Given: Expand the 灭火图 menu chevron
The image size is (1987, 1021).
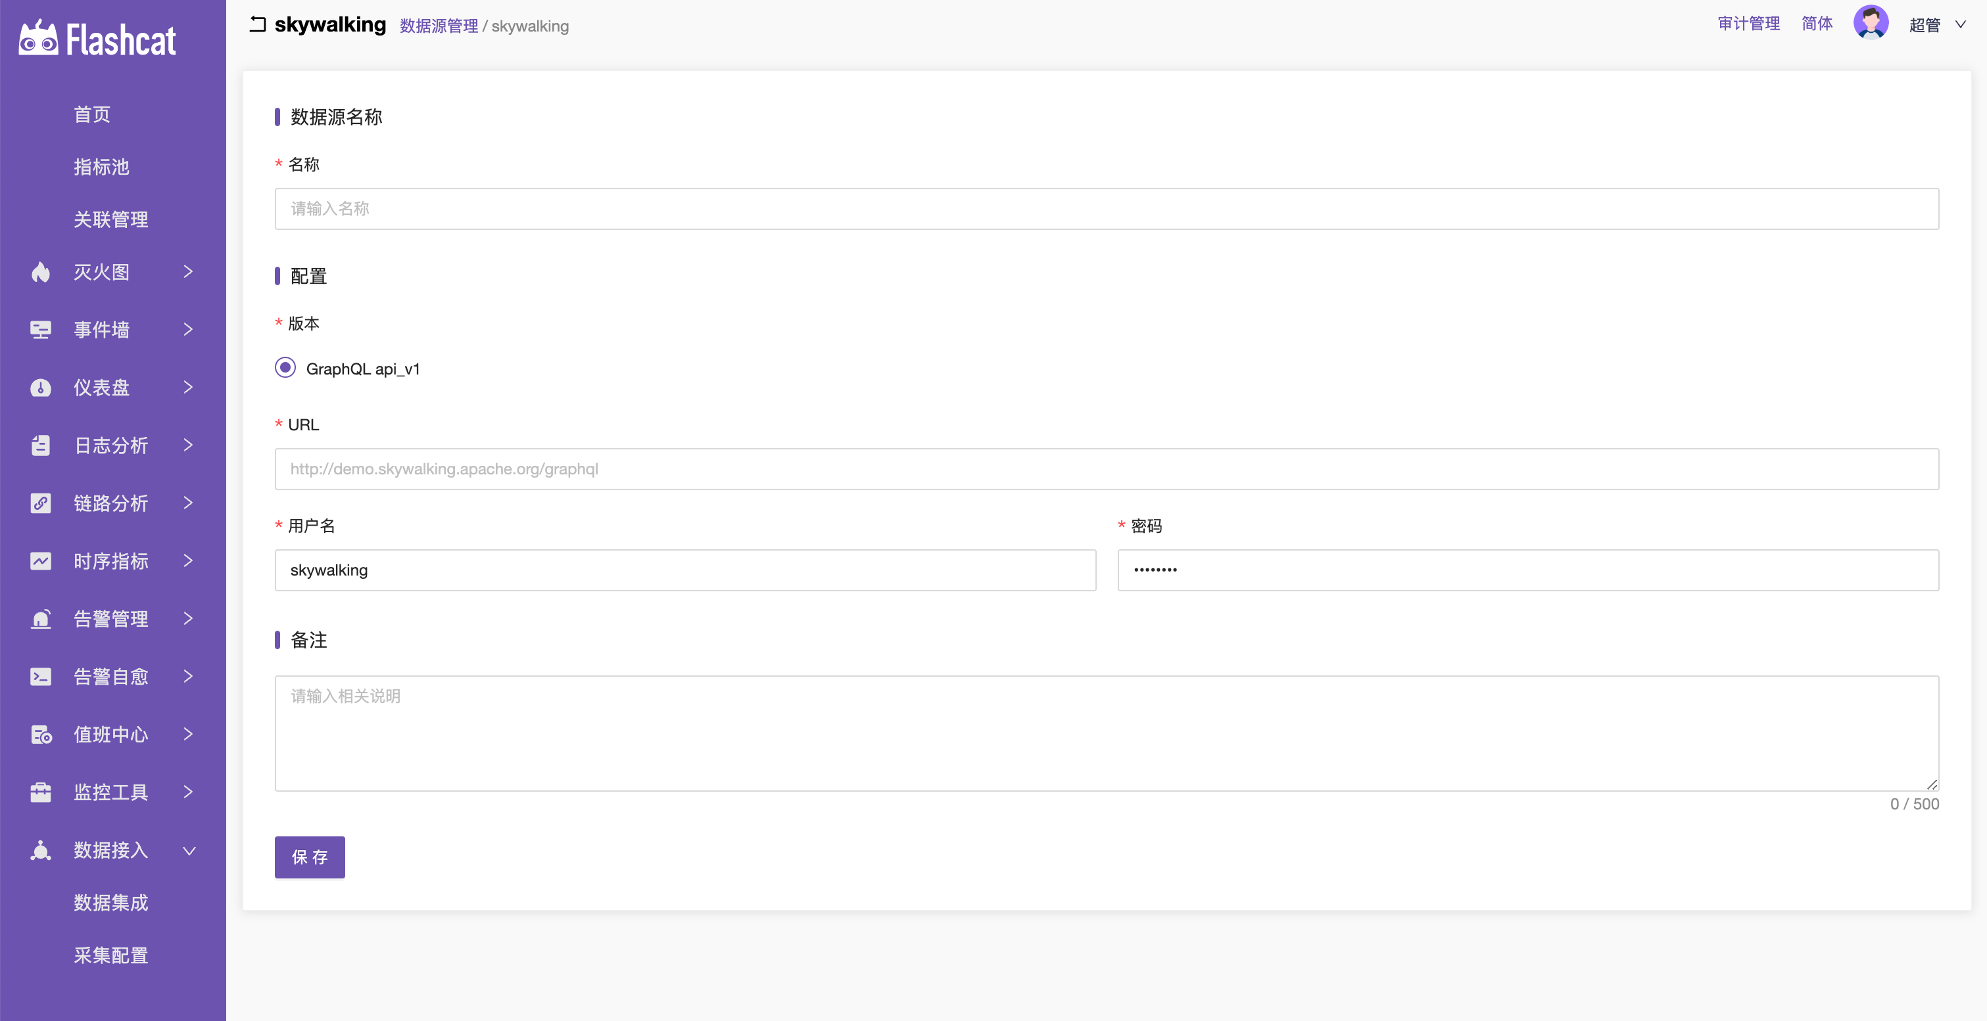Looking at the screenshot, I should click(x=188, y=271).
